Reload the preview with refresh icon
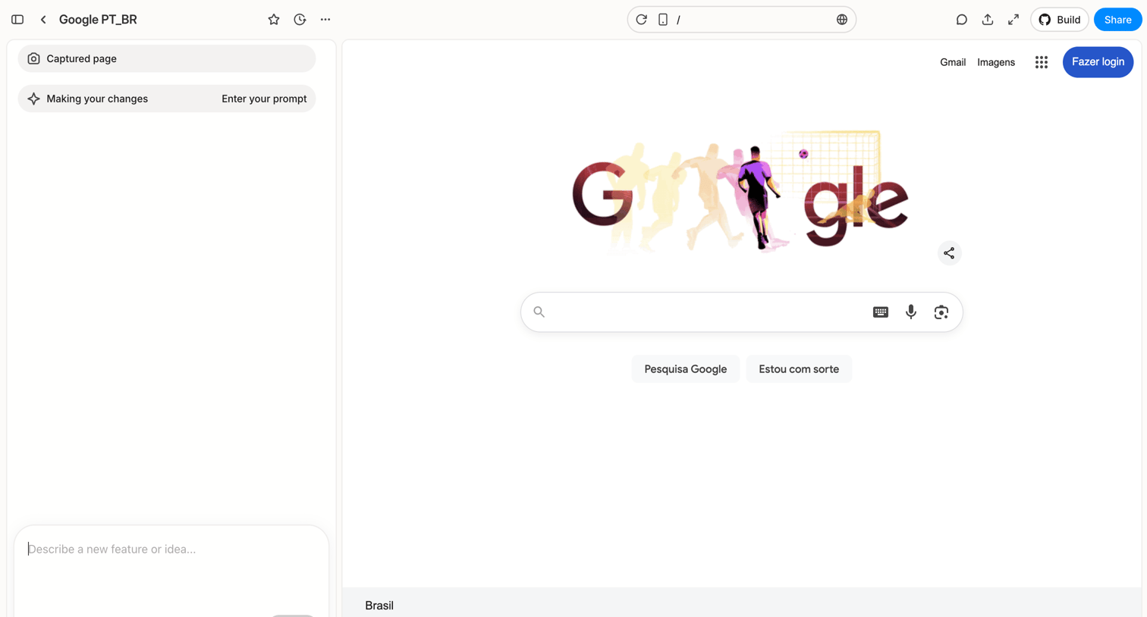 click(x=642, y=20)
